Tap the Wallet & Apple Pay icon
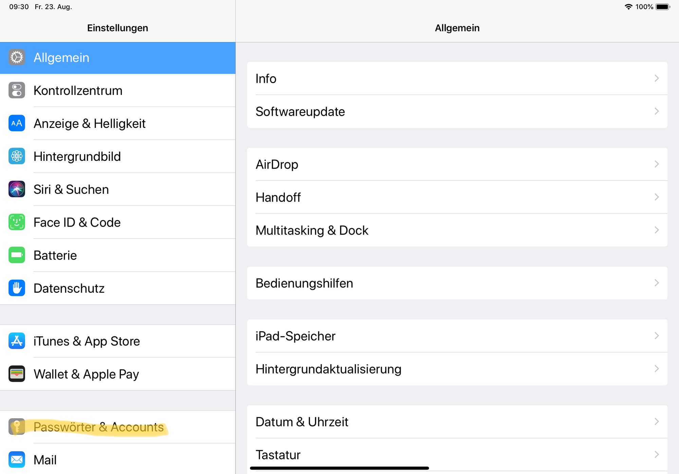The width and height of the screenshot is (679, 474). pyautogui.click(x=17, y=374)
